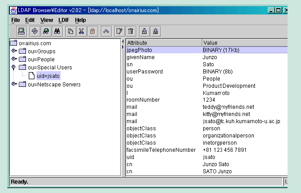
Task: Collapse left pane with splitter left arrow
Action: coord(123,42)
